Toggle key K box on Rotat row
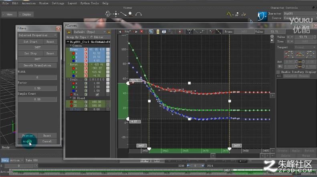 86,64
